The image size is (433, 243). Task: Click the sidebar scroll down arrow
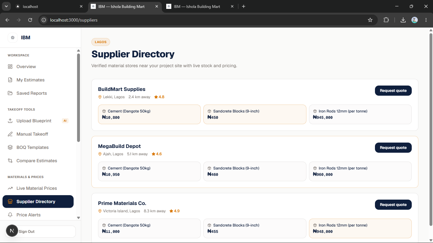pos(78,218)
